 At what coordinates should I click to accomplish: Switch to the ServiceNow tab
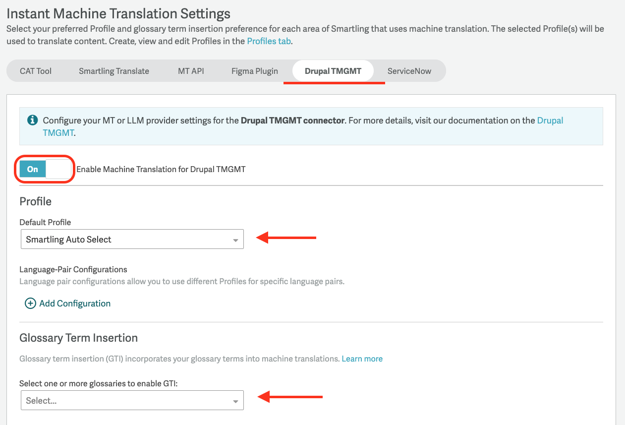tap(409, 71)
